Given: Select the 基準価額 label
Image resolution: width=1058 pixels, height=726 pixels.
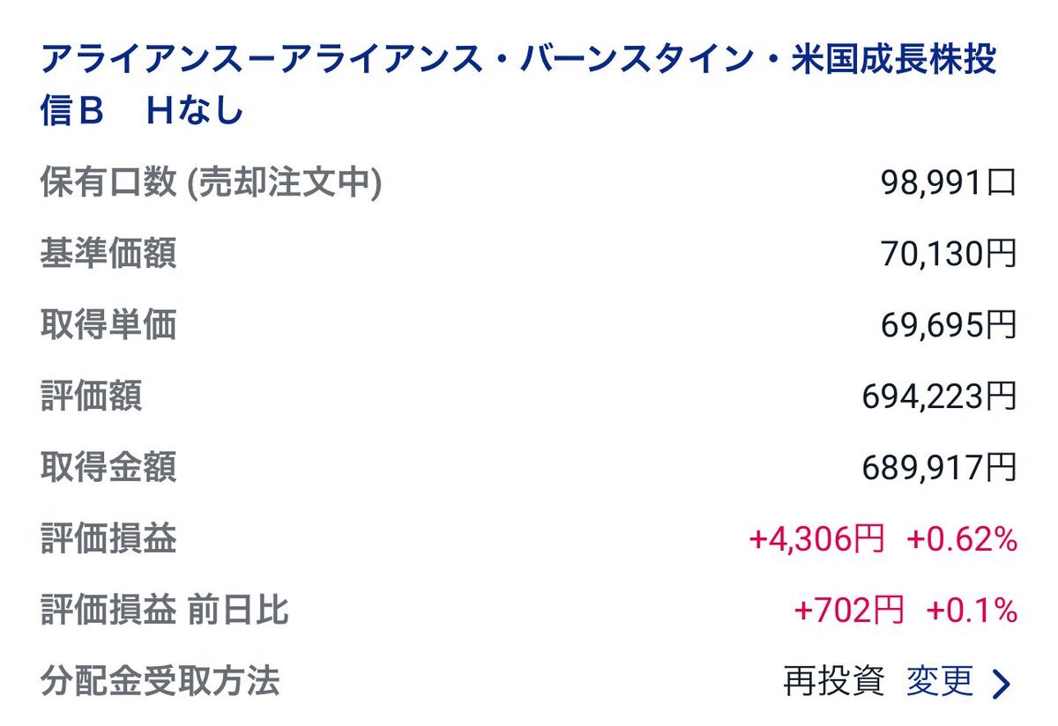Looking at the screenshot, I should [x=108, y=254].
